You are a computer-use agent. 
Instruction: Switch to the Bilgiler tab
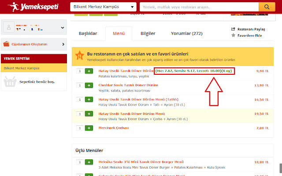tap(148, 33)
